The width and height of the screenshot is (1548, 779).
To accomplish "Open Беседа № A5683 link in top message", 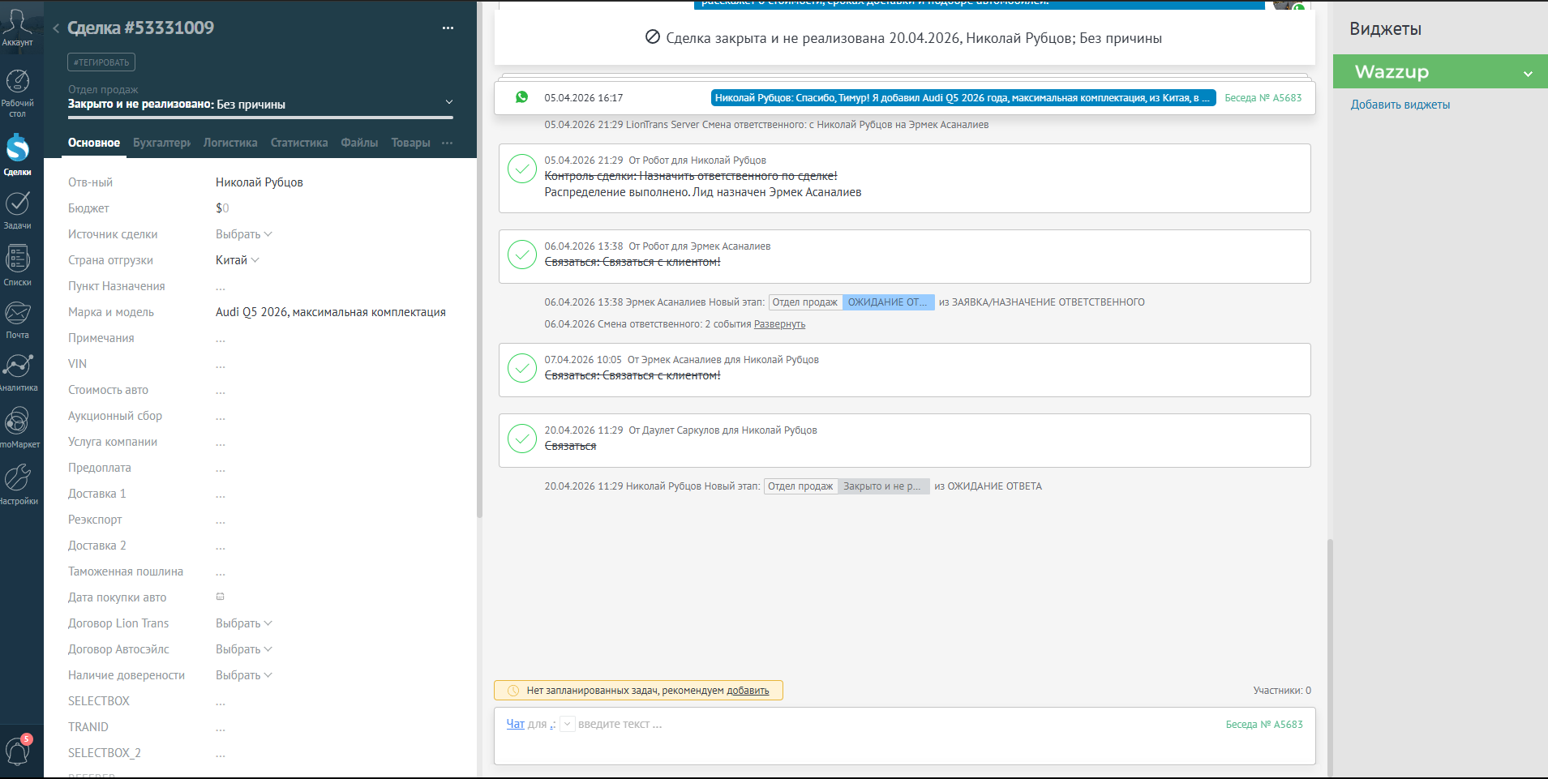I will tap(1263, 98).
